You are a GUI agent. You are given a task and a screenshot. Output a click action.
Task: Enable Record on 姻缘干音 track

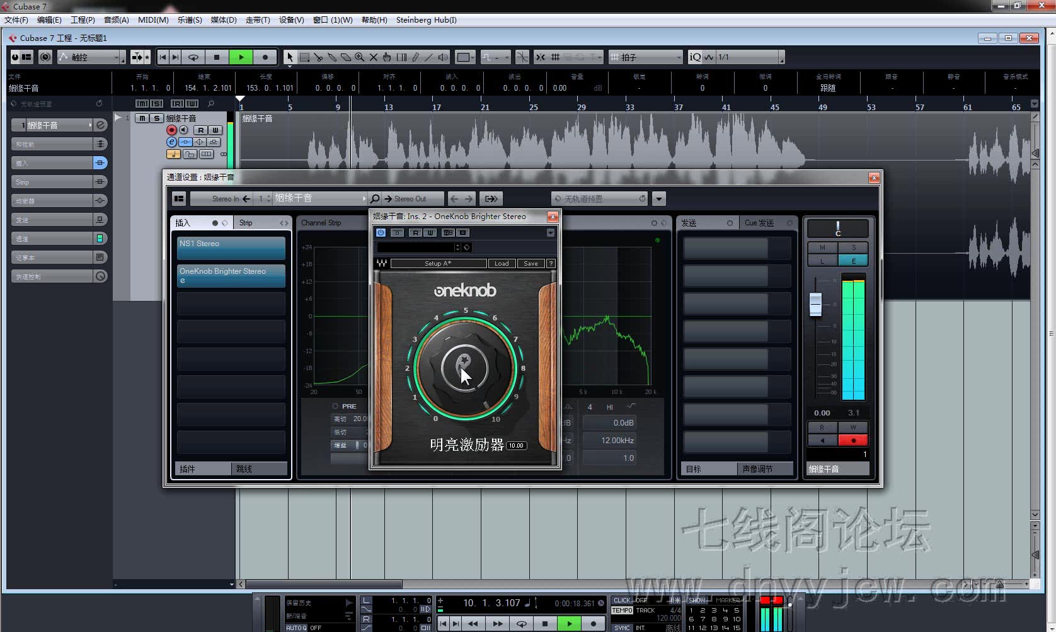click(171, 130)
